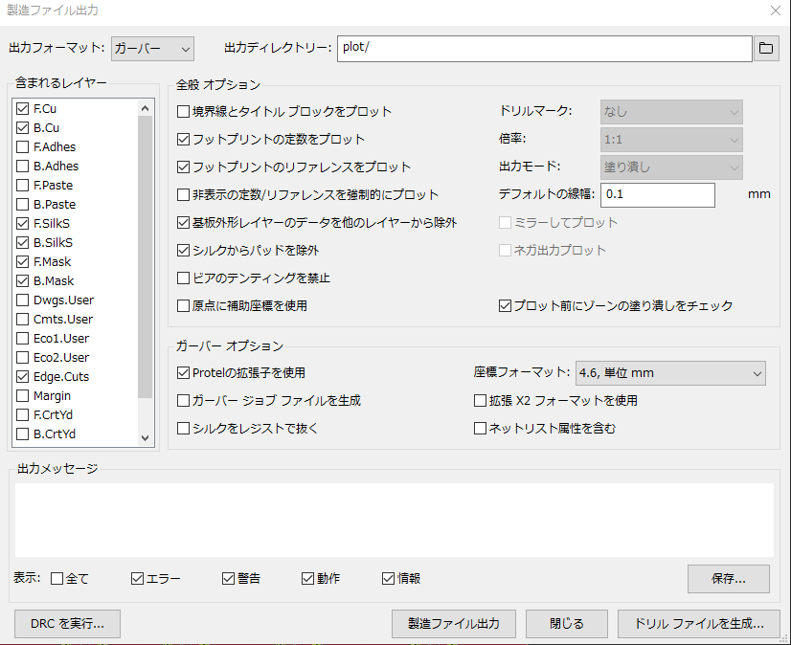Toggle the F.Mask layer checkbox
This screenshot has height=645, width=791.
[22, 261]
